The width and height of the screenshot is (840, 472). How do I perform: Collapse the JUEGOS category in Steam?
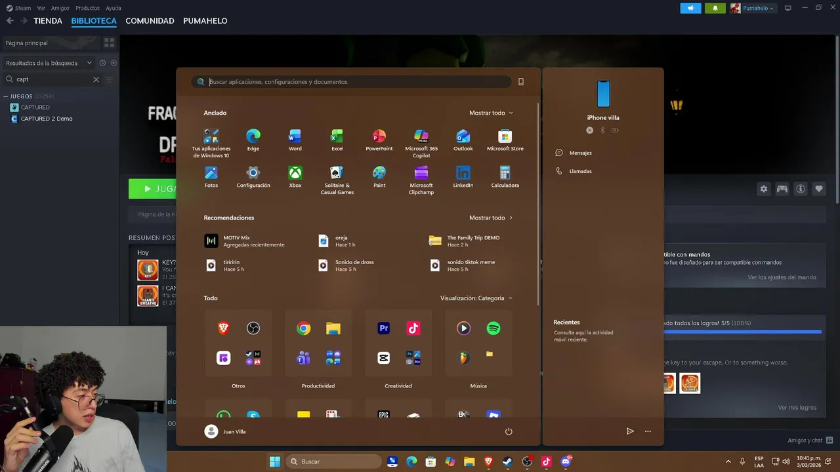point(6,96)
